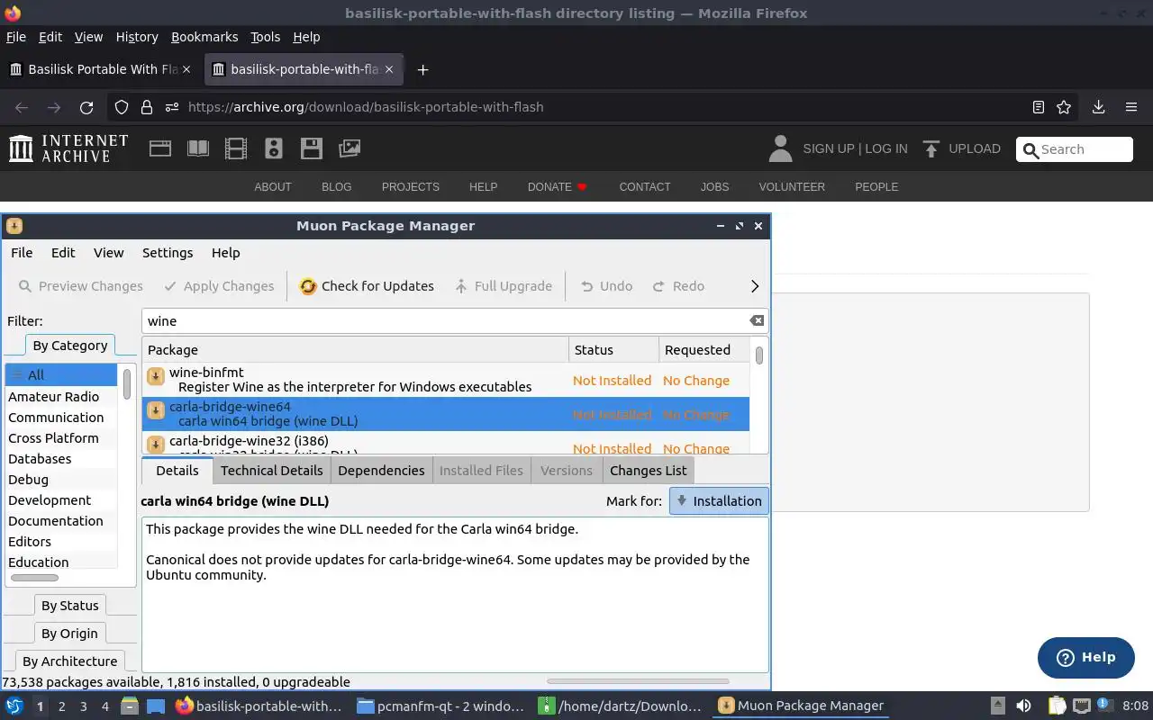Click the show desktop taskbar icon
This screenshot has width=1153, height=720.
156,706
